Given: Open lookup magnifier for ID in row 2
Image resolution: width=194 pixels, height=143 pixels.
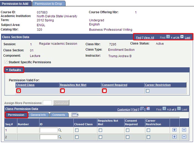Looking at the screenshot, I should tap(60, 137).
